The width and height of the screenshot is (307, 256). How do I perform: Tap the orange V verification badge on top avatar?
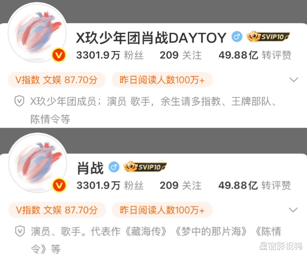(59, 55)
